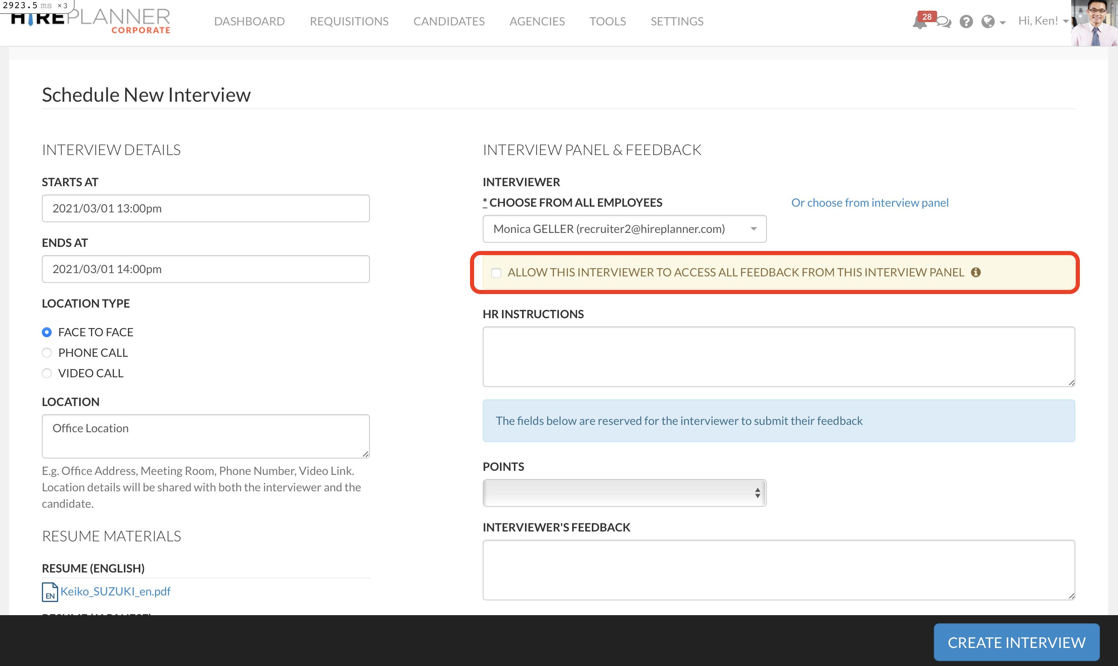Click the globe language icon
Viewport: 1118px width, 666px height.
[x=988, y=22]
